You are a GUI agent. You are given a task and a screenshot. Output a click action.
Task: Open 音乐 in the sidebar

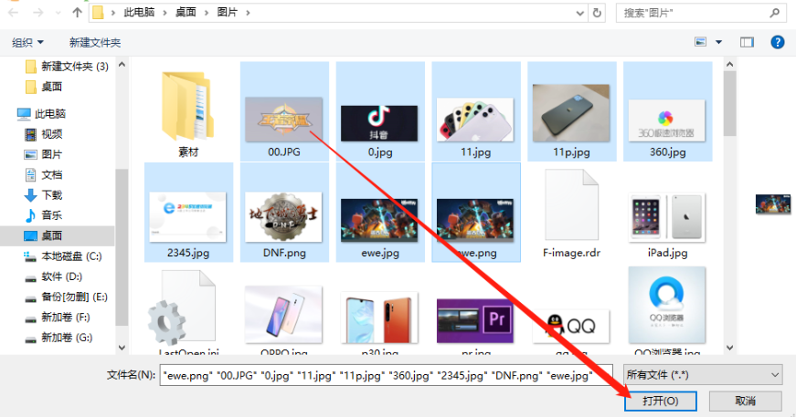click(44, 215)
